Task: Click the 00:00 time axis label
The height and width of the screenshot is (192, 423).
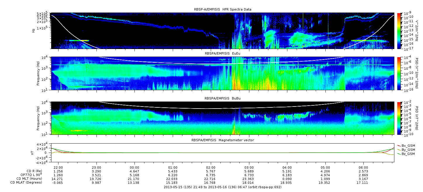Action: [x=134, y=167]
